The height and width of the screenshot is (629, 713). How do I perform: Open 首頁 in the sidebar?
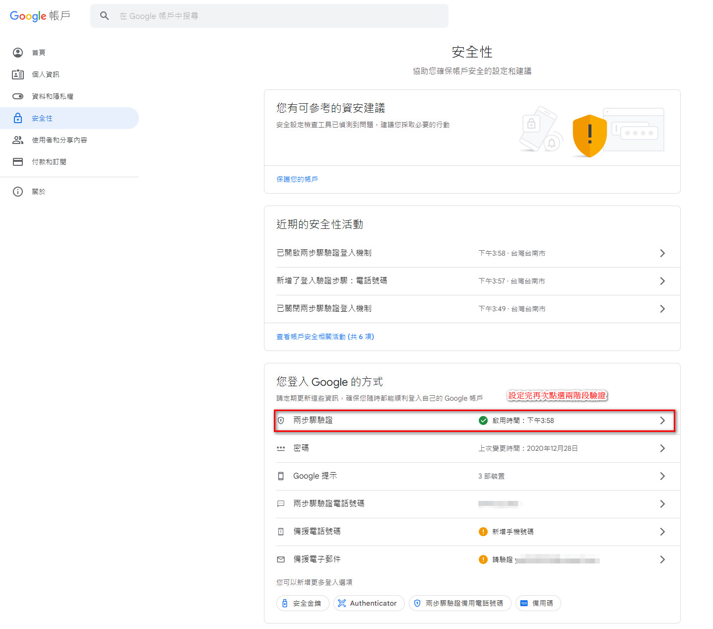69,53
